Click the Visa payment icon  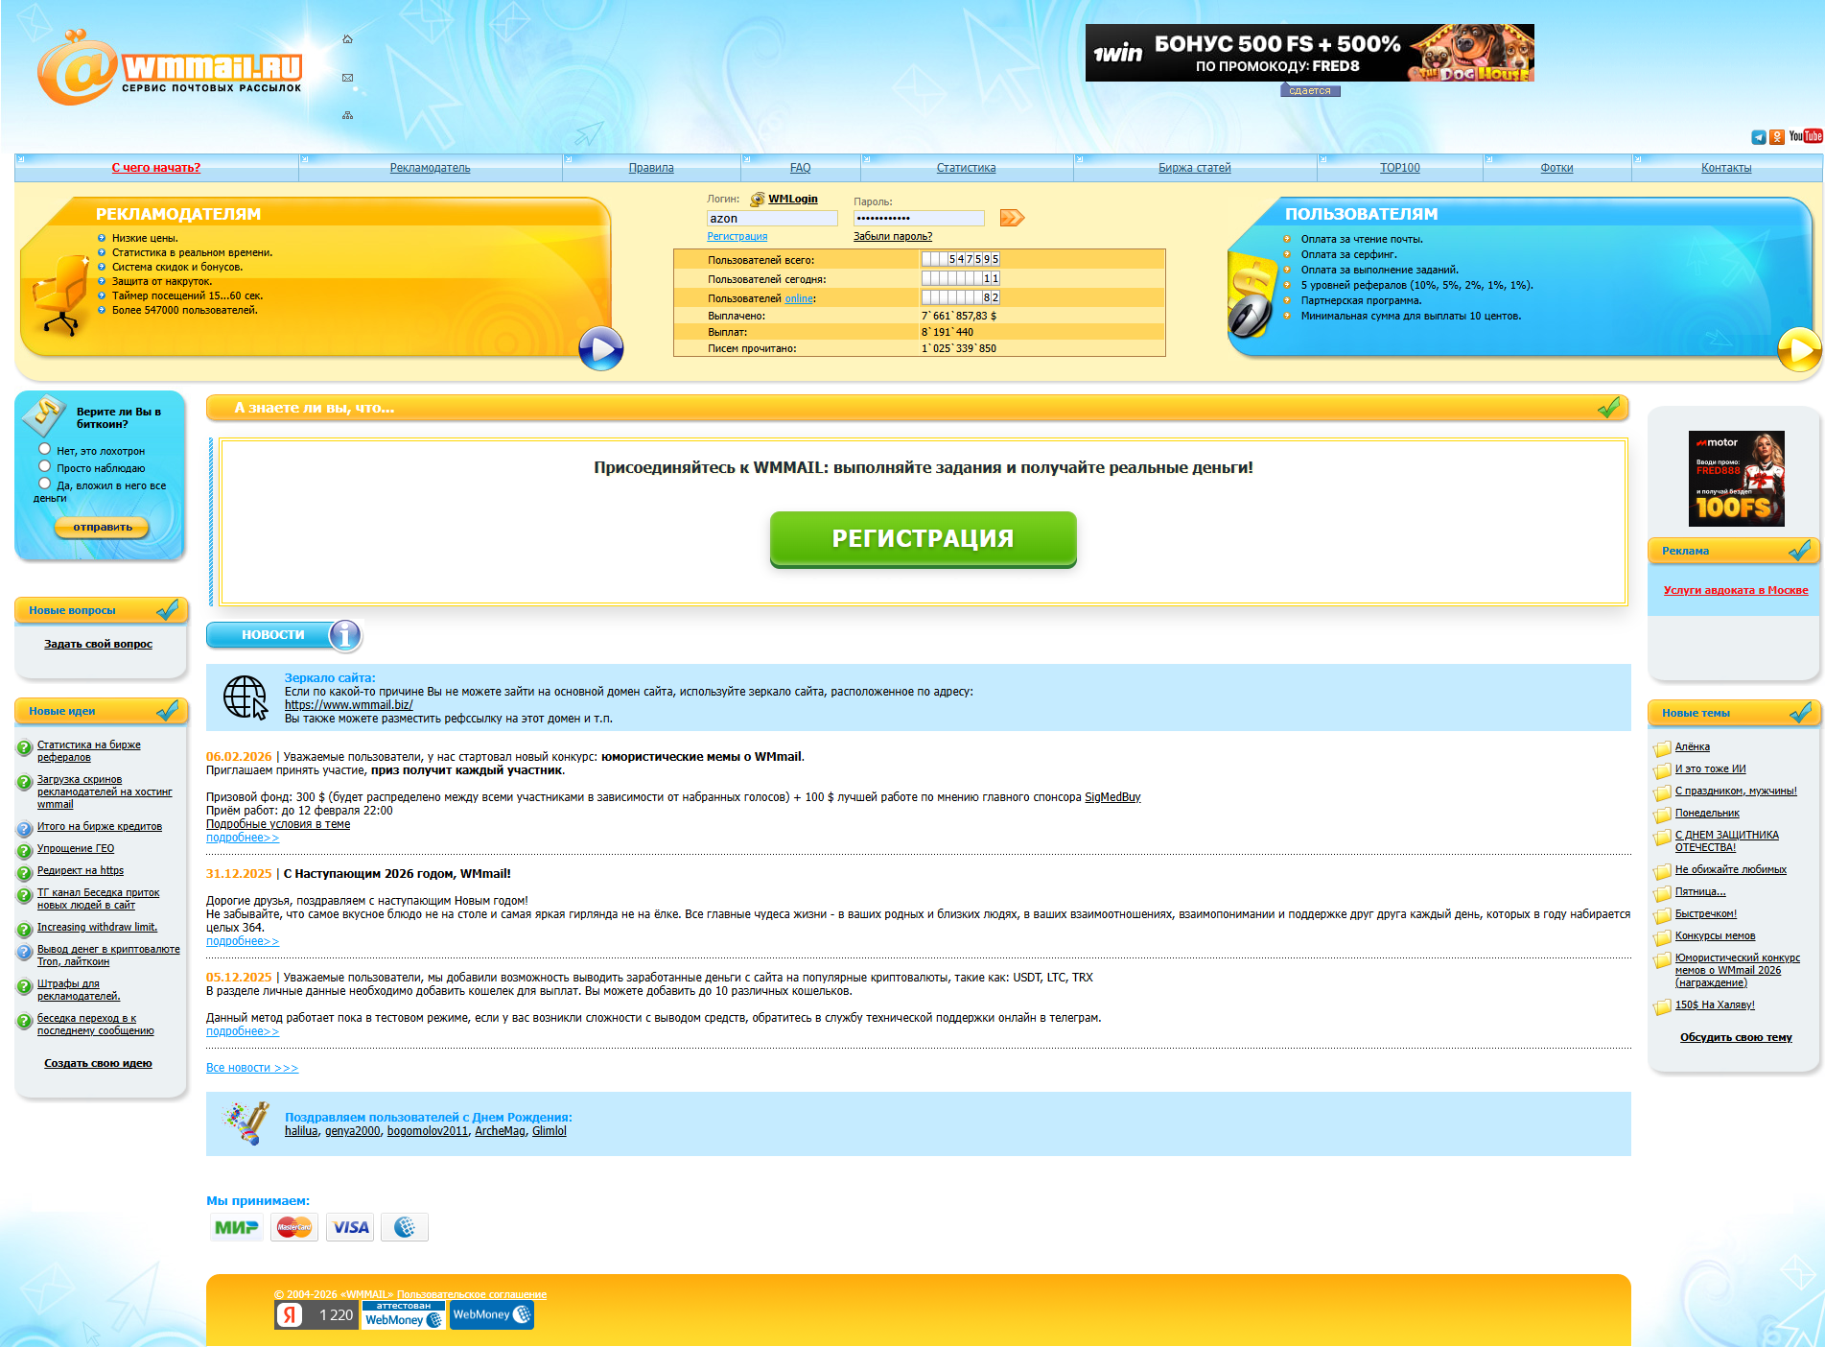pyautogui.click(x=350, y=1227)
